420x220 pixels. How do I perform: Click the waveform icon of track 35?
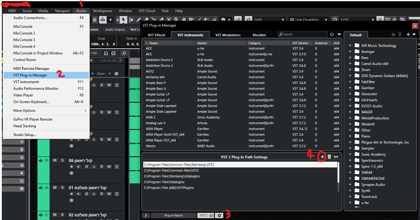[41, 160]
